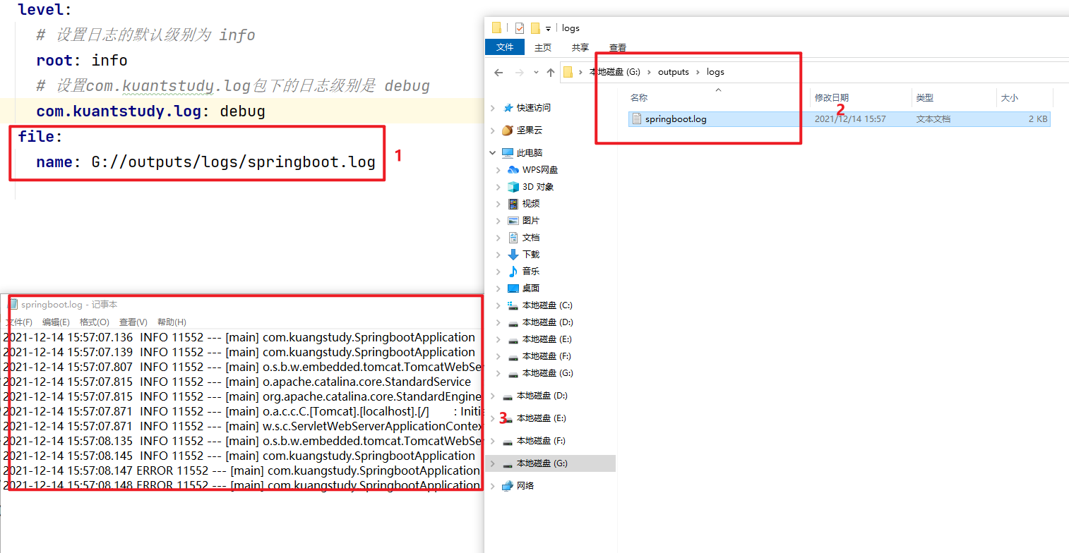Switch to the 共享 ribbon tab
The height and width of the screenshot is (553, 1069).
[x=580, y=47]
